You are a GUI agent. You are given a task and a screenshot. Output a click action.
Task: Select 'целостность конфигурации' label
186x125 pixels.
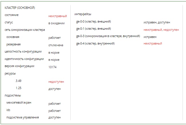[23, 52]
